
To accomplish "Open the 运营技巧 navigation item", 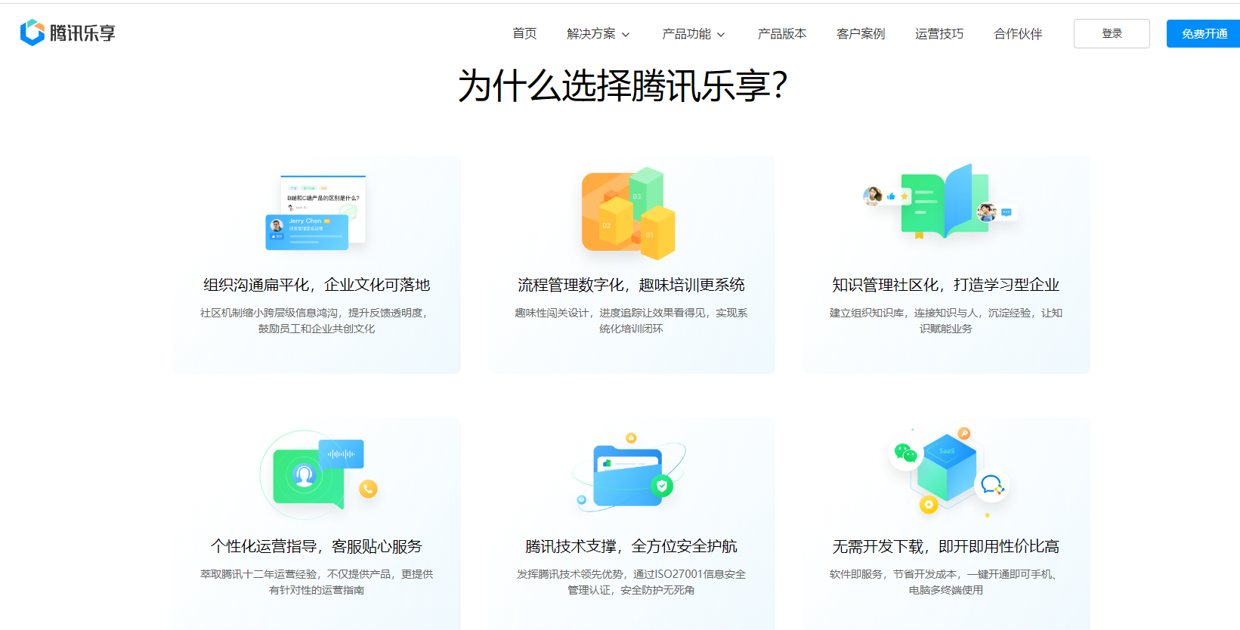I will click(x=939, y=34).
